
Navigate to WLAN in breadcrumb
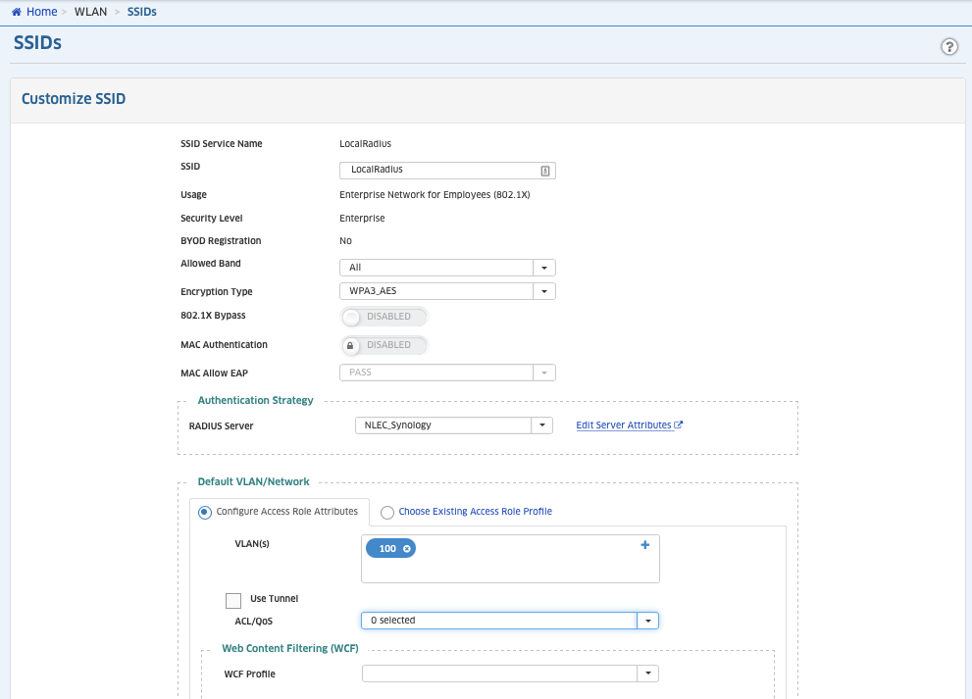coord(90,12)
